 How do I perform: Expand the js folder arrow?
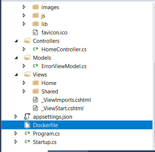point(24,15)
